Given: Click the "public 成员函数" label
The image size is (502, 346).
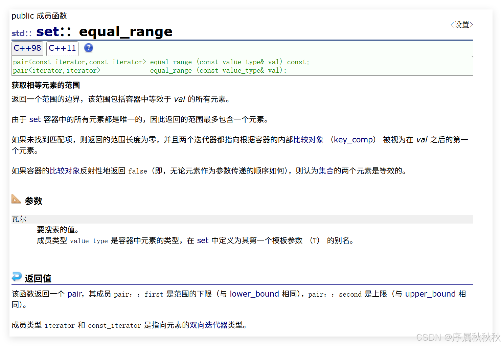Looking at the screenshot, I should point(39,16).
